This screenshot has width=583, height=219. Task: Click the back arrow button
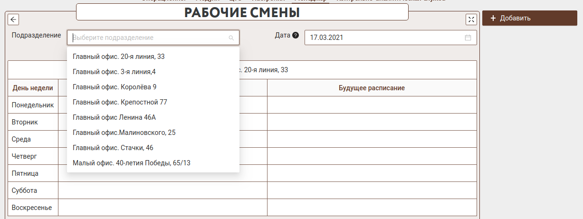point(14,19)
